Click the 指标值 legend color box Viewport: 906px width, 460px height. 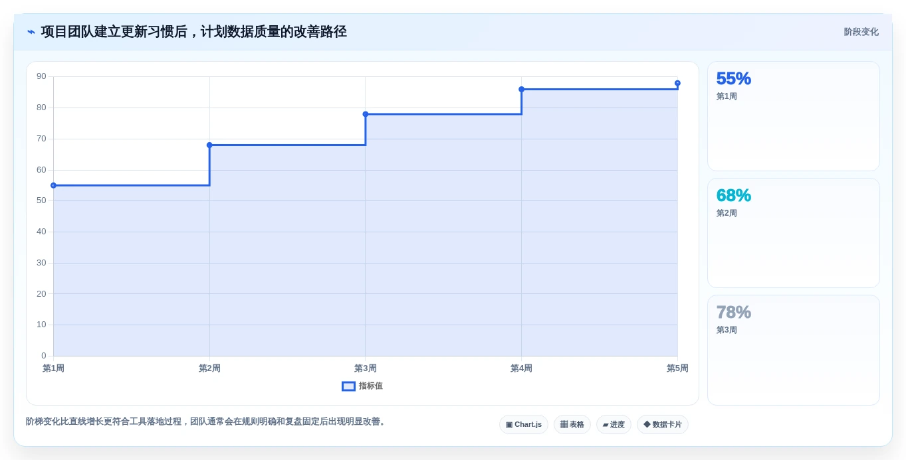(348, 386)
